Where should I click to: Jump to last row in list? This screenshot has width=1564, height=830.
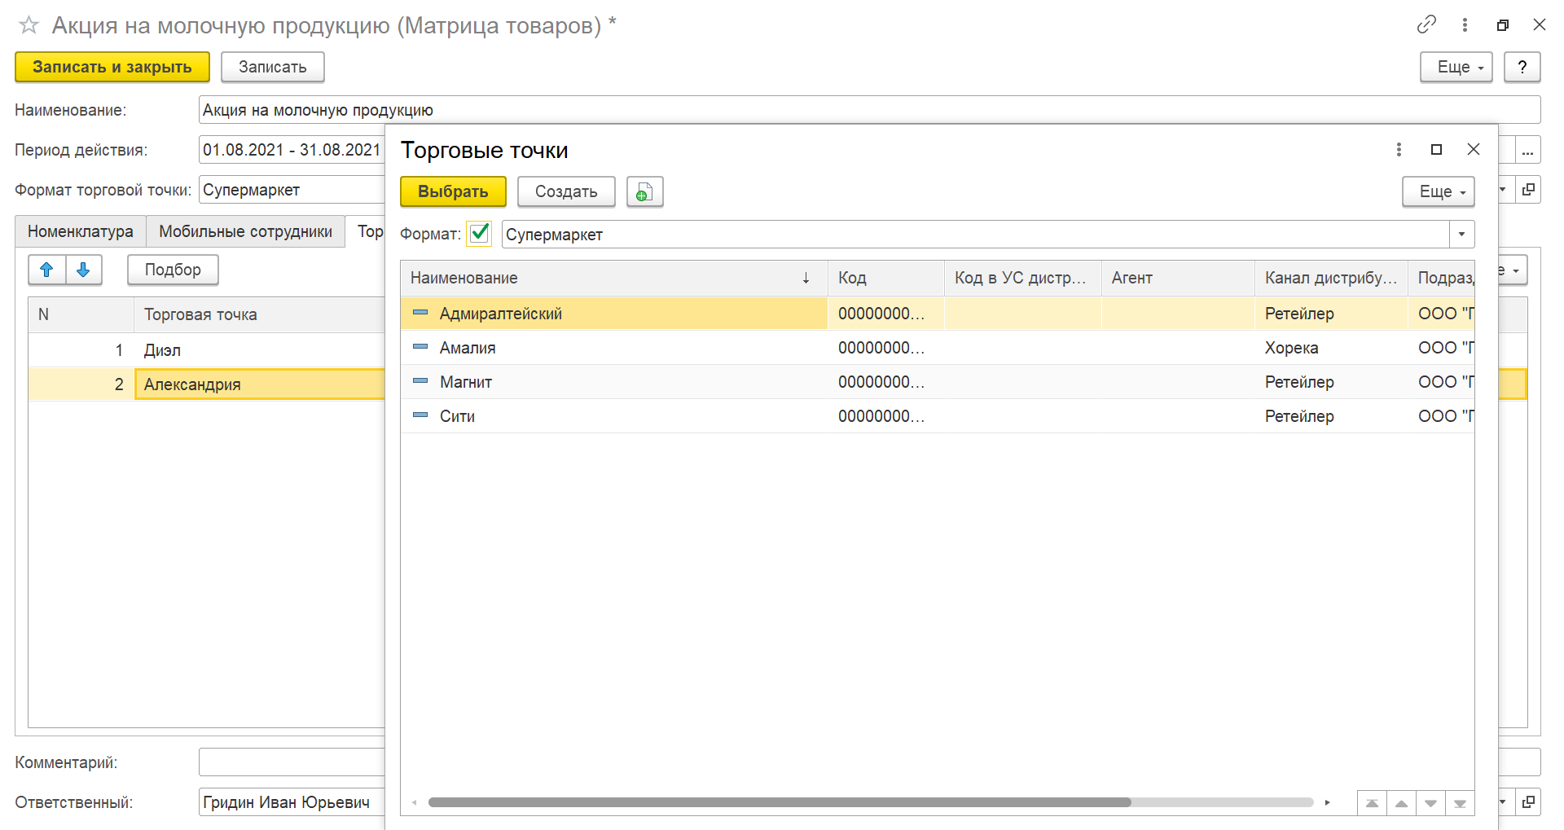click(1460, 803)
